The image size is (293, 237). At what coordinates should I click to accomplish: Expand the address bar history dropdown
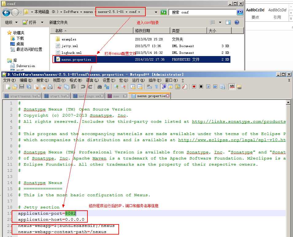[156, 12]
